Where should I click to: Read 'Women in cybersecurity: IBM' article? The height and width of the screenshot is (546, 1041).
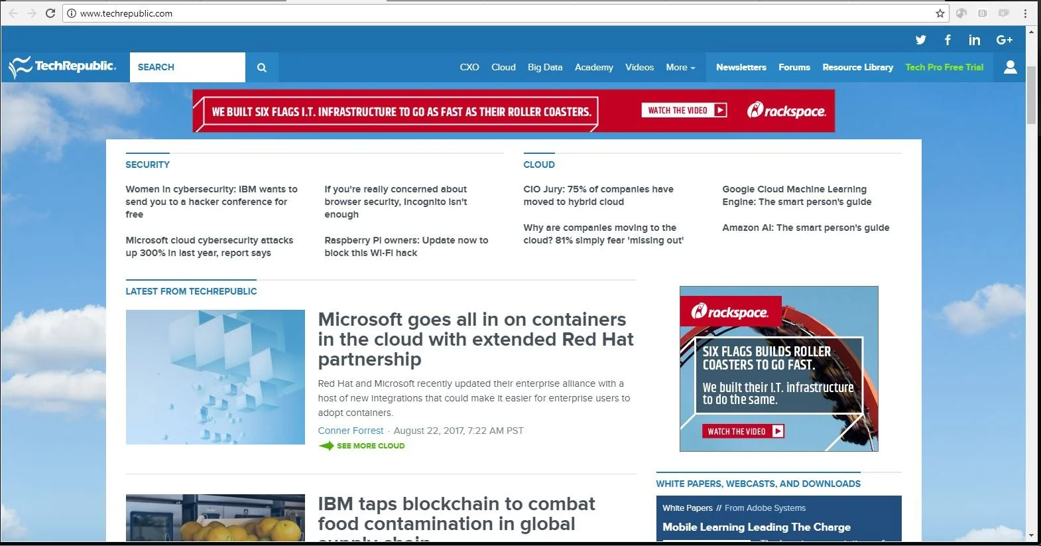[212, 202]
